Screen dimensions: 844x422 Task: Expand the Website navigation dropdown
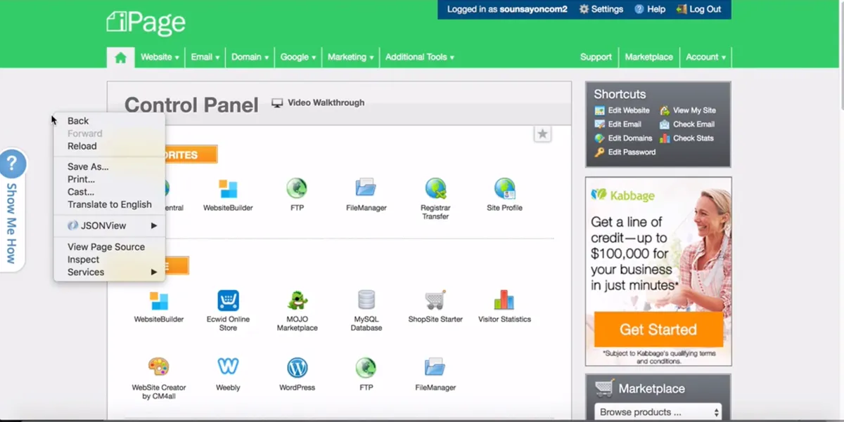point(160,57)
